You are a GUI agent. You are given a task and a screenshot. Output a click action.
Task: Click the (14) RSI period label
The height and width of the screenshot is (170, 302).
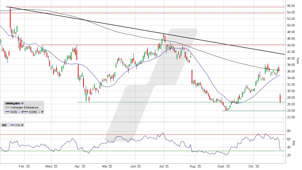[18, 125]
